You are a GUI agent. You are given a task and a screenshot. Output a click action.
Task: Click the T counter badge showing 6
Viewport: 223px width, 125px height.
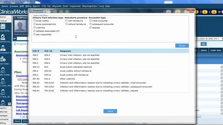click(x=205, y=12)
